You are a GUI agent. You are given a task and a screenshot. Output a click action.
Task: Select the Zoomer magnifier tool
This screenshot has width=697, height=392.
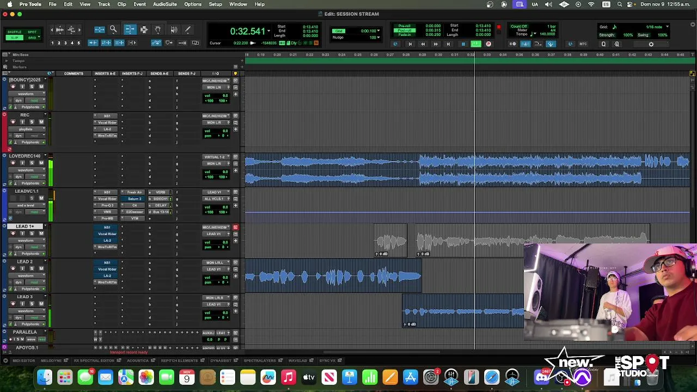(113, 29)
